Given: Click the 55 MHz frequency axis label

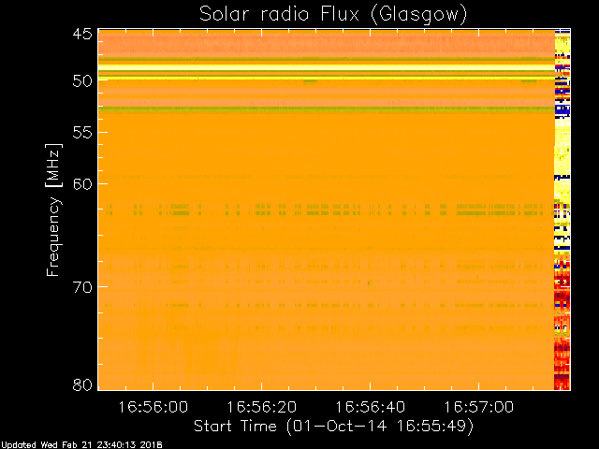Looking at the screenshot, I should (82, 133).
